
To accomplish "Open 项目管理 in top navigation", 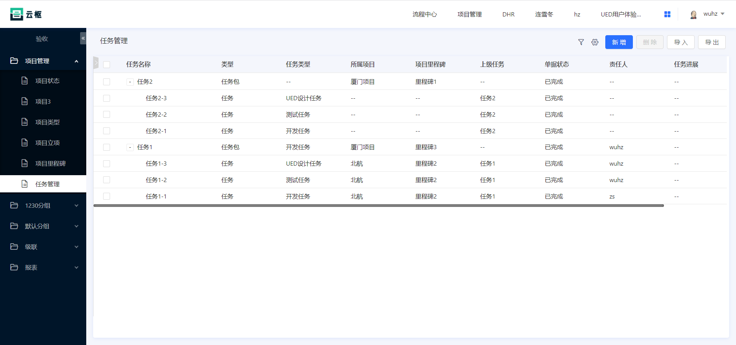I will point(470,14).
